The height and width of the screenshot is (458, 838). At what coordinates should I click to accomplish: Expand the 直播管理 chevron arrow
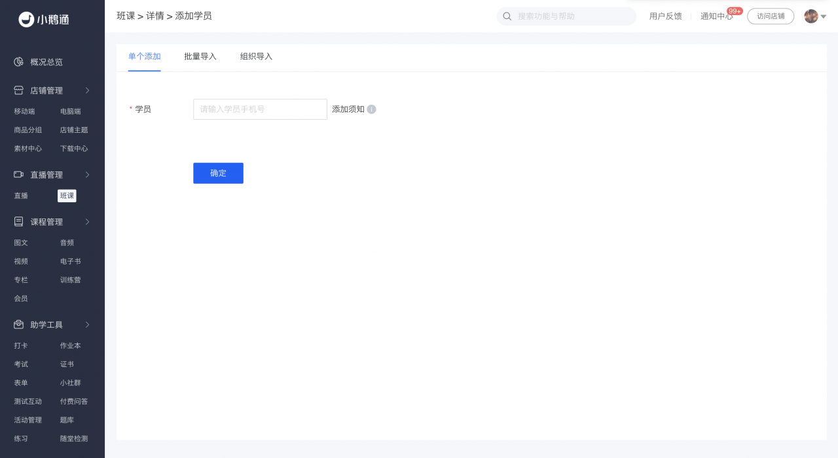[x=87, y=175]
